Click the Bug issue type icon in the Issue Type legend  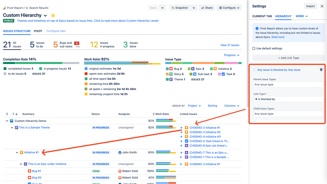pos(171,69)
